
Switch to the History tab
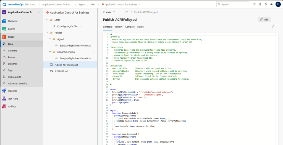(119, 27)
